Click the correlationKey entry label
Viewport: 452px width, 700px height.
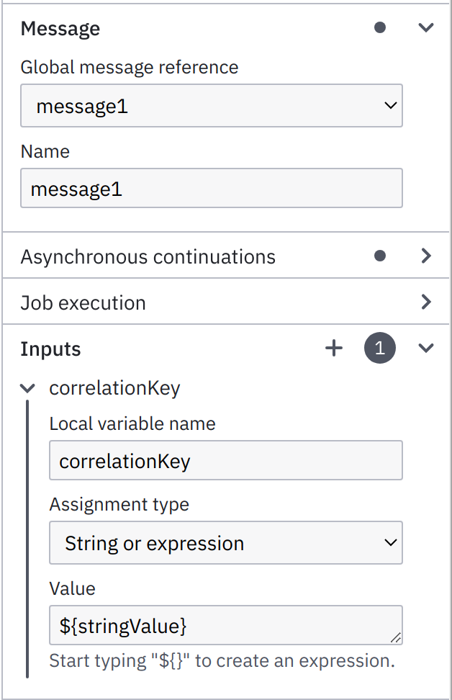pyautogui.click(x=114, y=388)
